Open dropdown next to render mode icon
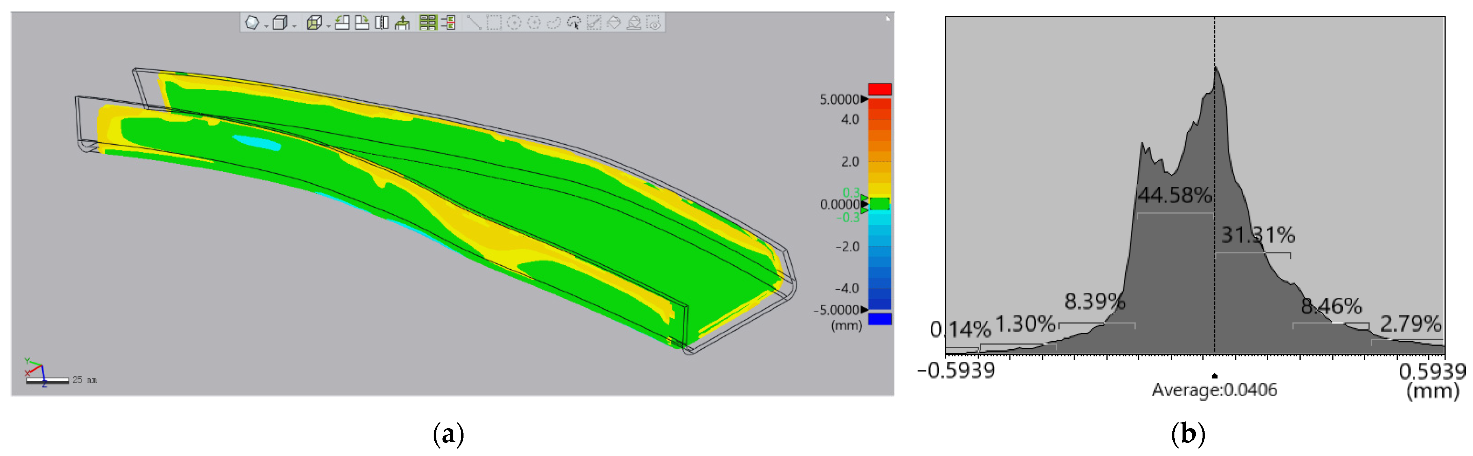 pyautogui.click(x=266, y=26)
